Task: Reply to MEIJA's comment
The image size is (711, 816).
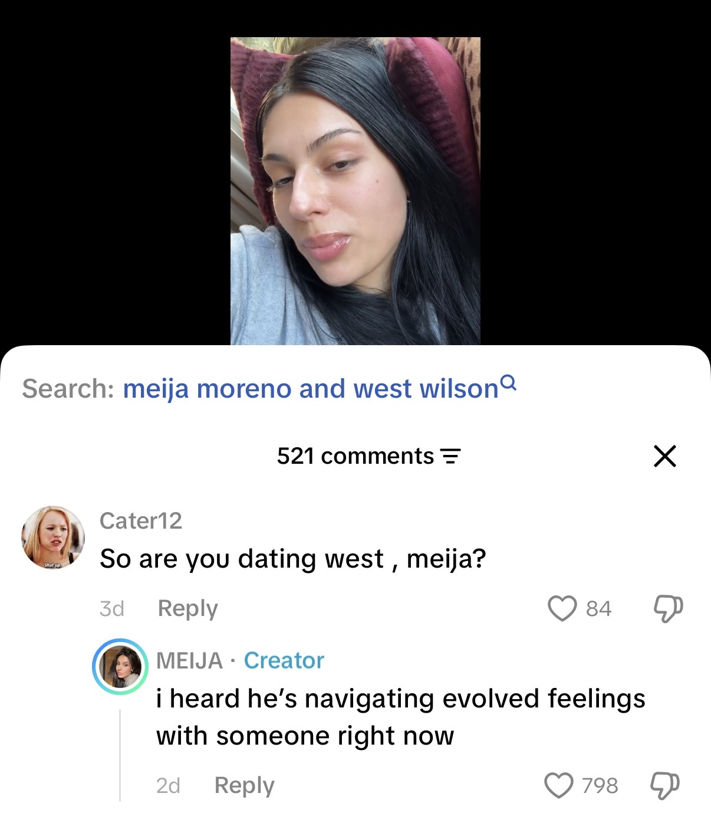Action: coord(244,785)
